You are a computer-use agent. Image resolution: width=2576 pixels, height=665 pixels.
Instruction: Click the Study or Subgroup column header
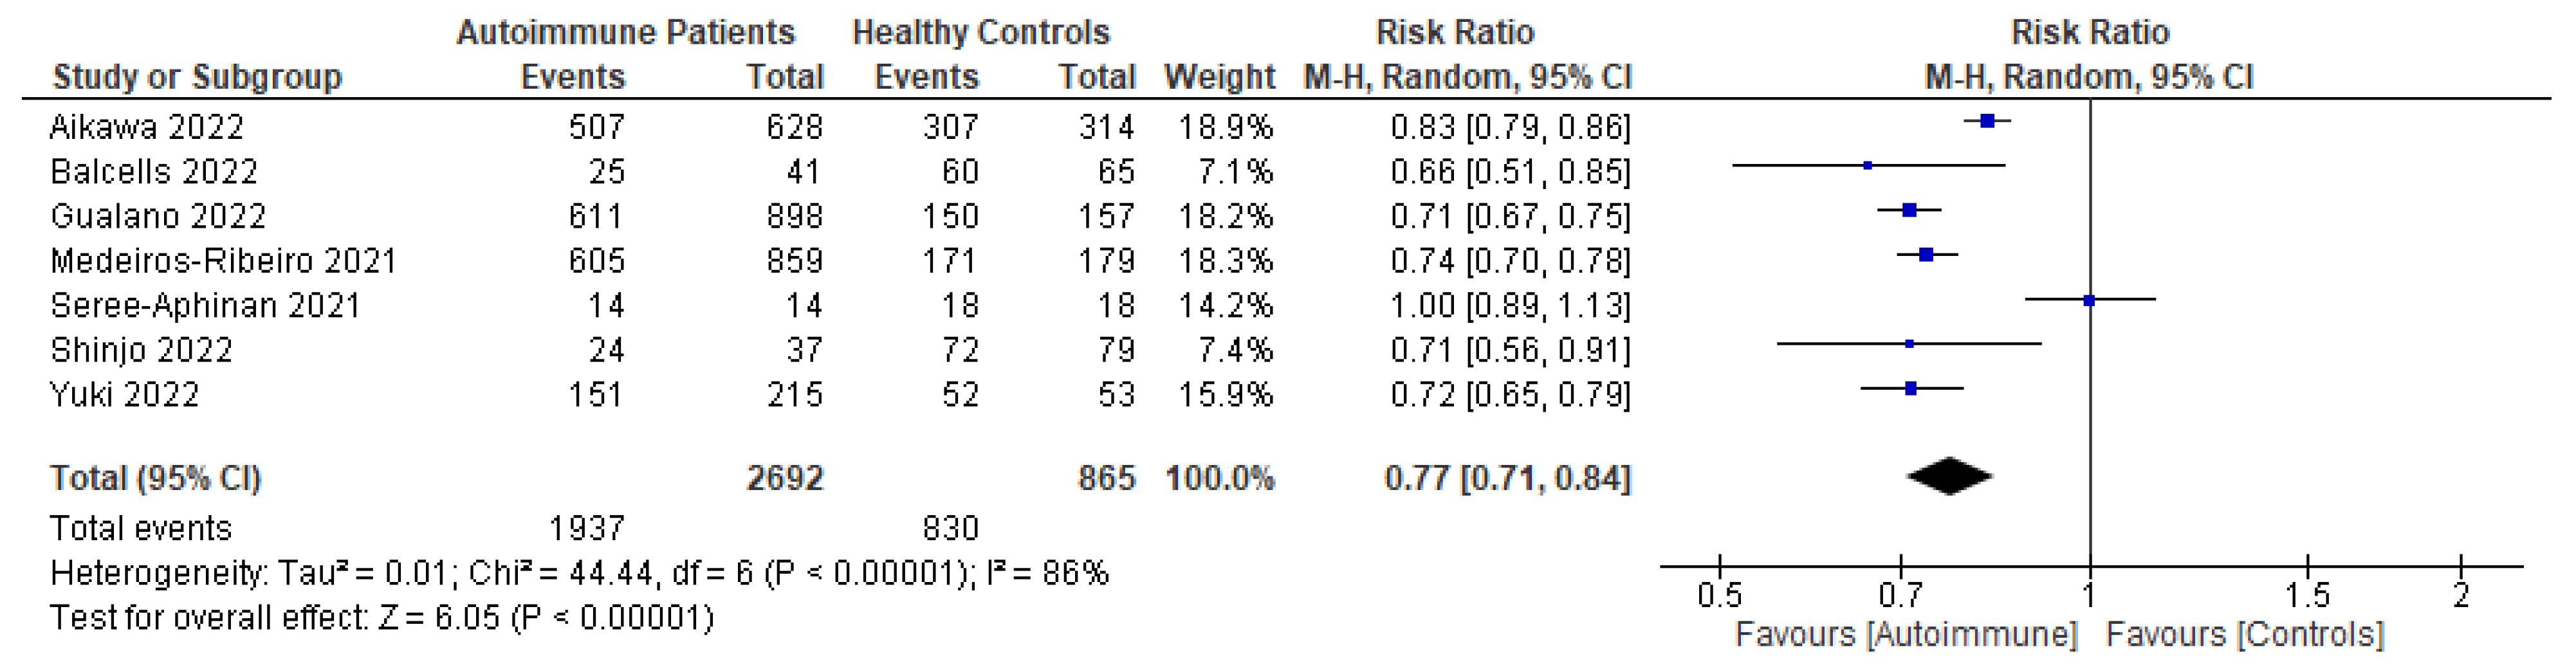(x=197, y=77)
